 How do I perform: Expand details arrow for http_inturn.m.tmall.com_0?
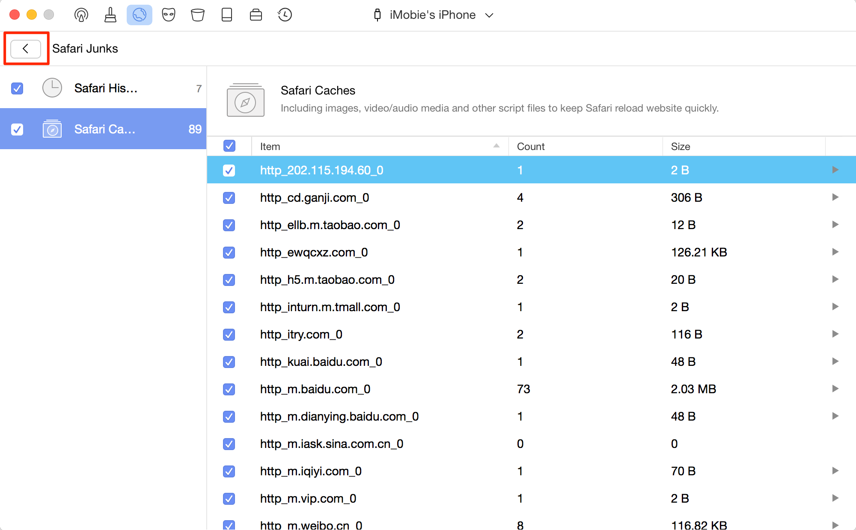pyautogui.click(x=835, y=306)
